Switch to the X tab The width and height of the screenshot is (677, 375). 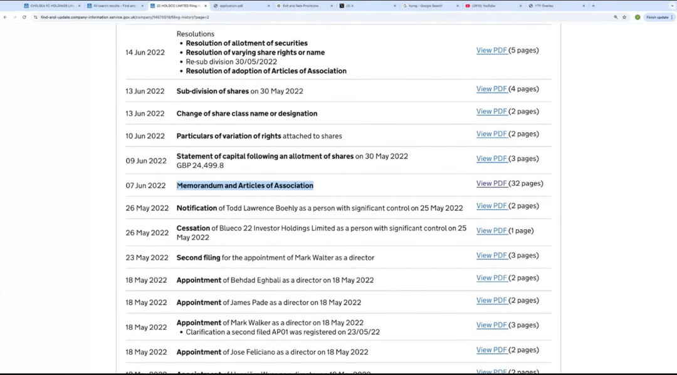point(364,6)
